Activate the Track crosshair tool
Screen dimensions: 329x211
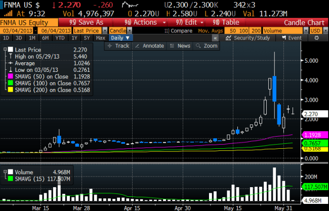[x=118, y=46]
